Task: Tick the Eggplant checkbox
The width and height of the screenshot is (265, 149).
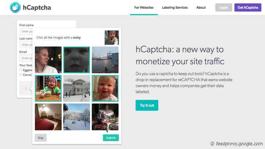Action: tap(20, 70)
